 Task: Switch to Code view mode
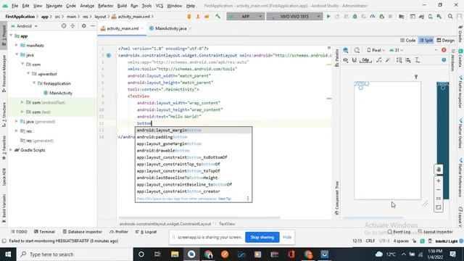(x=407, y=41)
